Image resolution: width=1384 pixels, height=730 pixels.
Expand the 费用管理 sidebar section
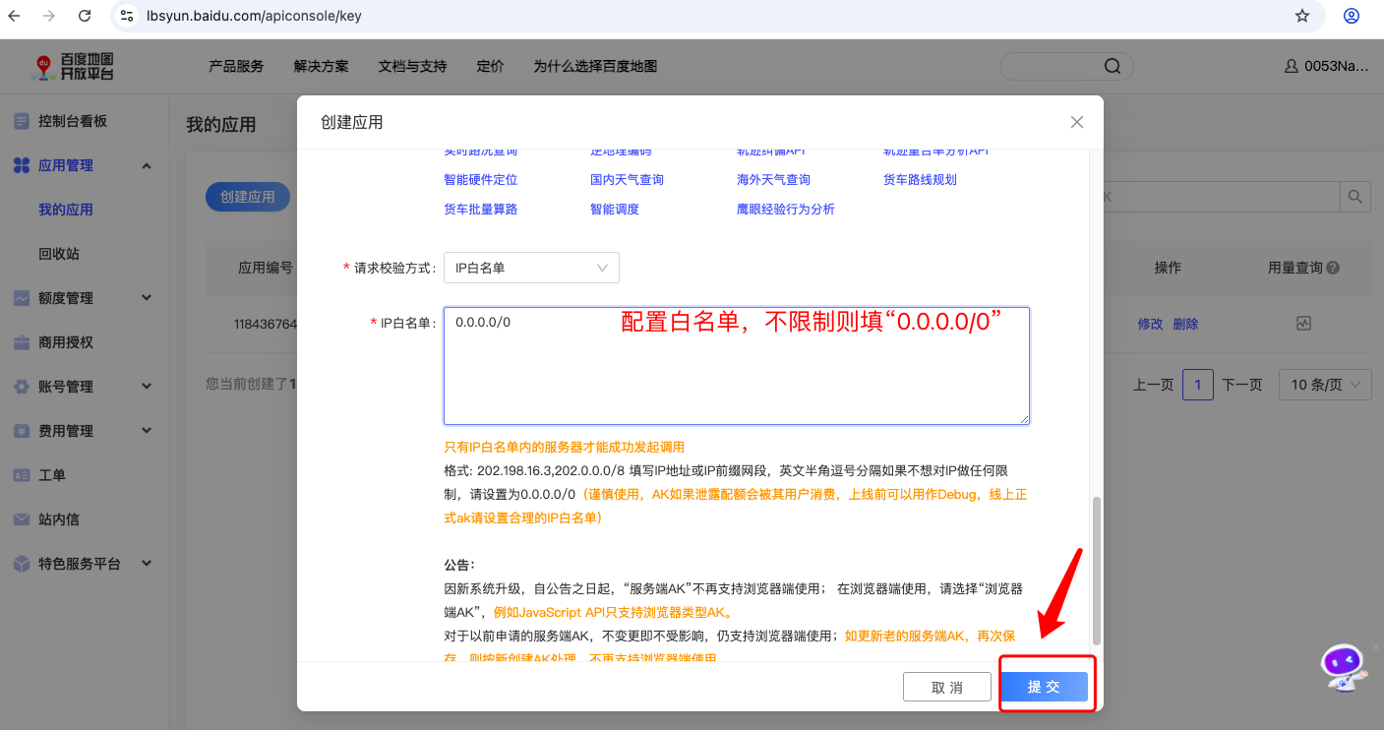pyautogui.click(x=147, y=431)
